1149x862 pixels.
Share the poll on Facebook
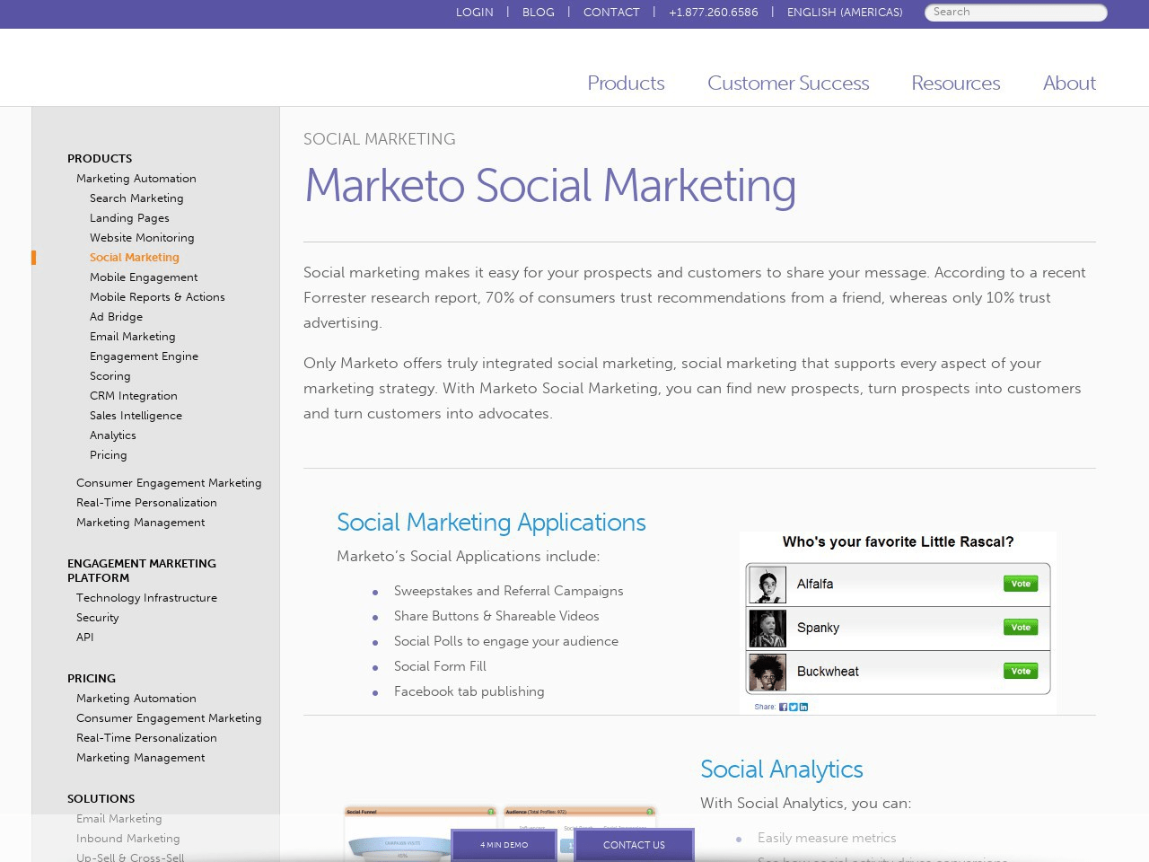[x=782, y=707]
